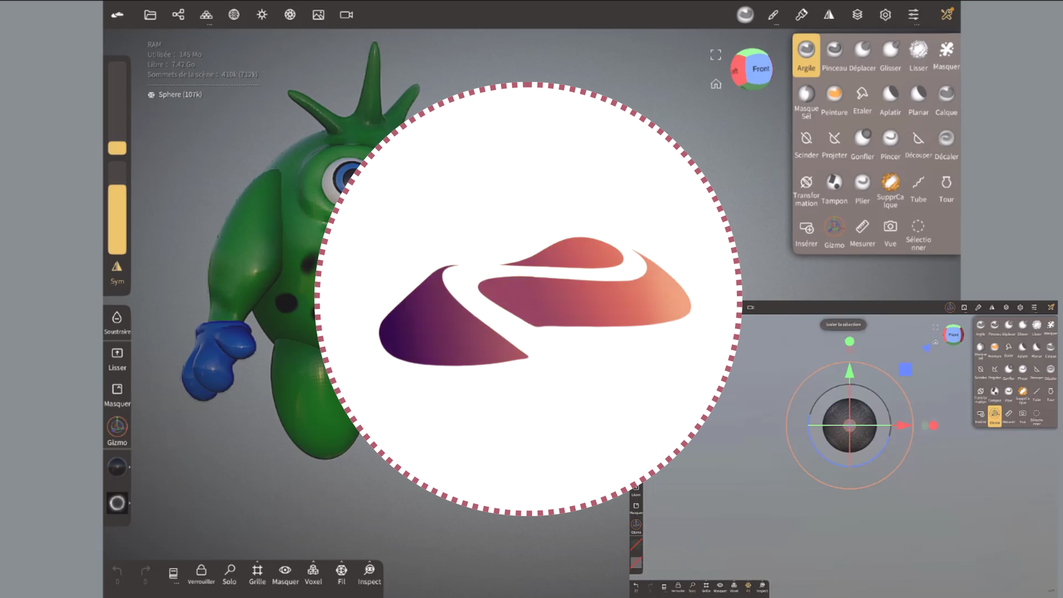Select the Tampon stamp tool
Screen dimensions: 1063x598
834,189
